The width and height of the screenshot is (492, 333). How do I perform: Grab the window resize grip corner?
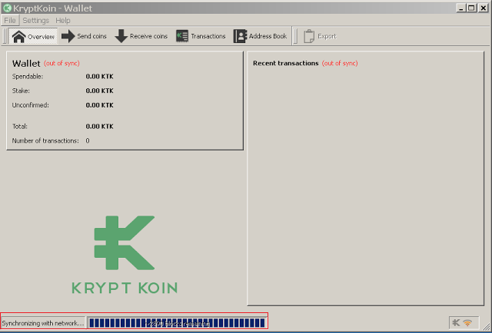pos(487,327)
